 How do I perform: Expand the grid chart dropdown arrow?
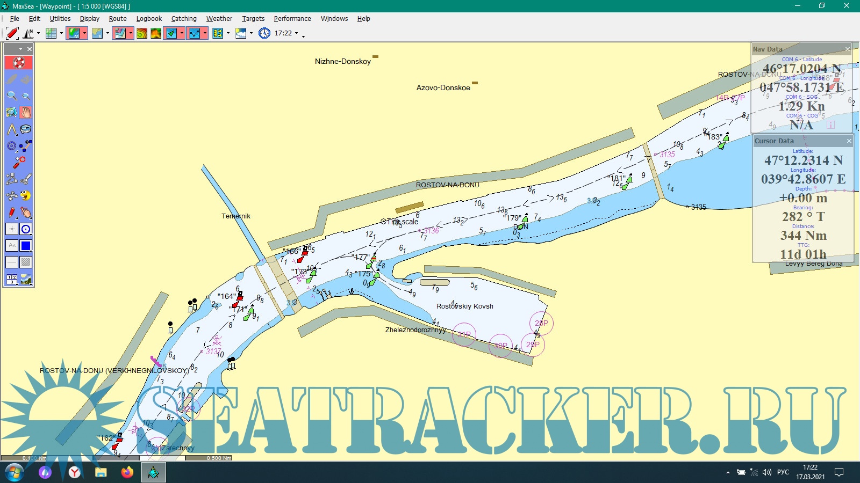click(x=61, y=33)
